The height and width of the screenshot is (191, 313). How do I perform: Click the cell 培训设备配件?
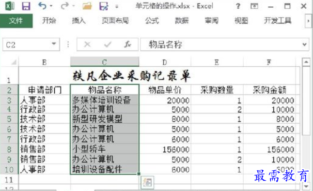105,170
